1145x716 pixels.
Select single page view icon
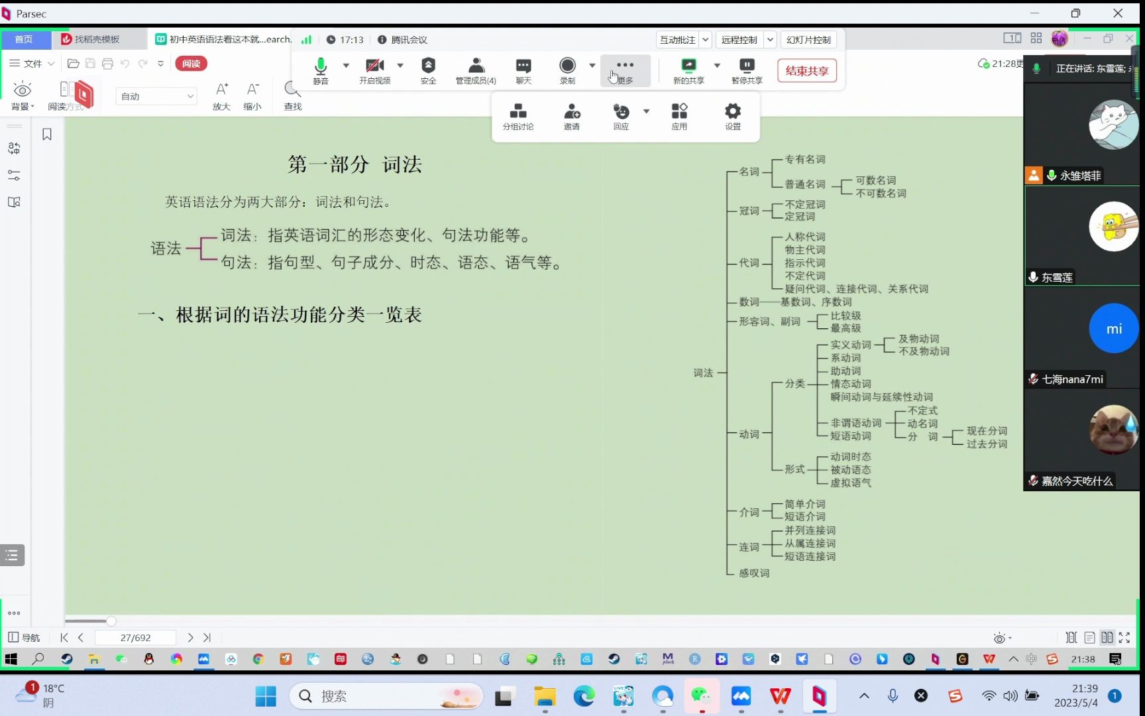point(1089,638)
